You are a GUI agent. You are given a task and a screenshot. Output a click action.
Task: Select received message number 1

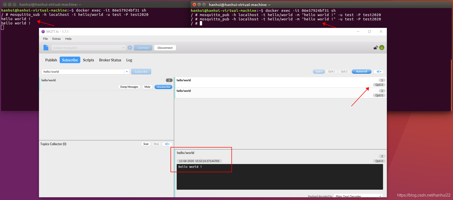point(281,83)
